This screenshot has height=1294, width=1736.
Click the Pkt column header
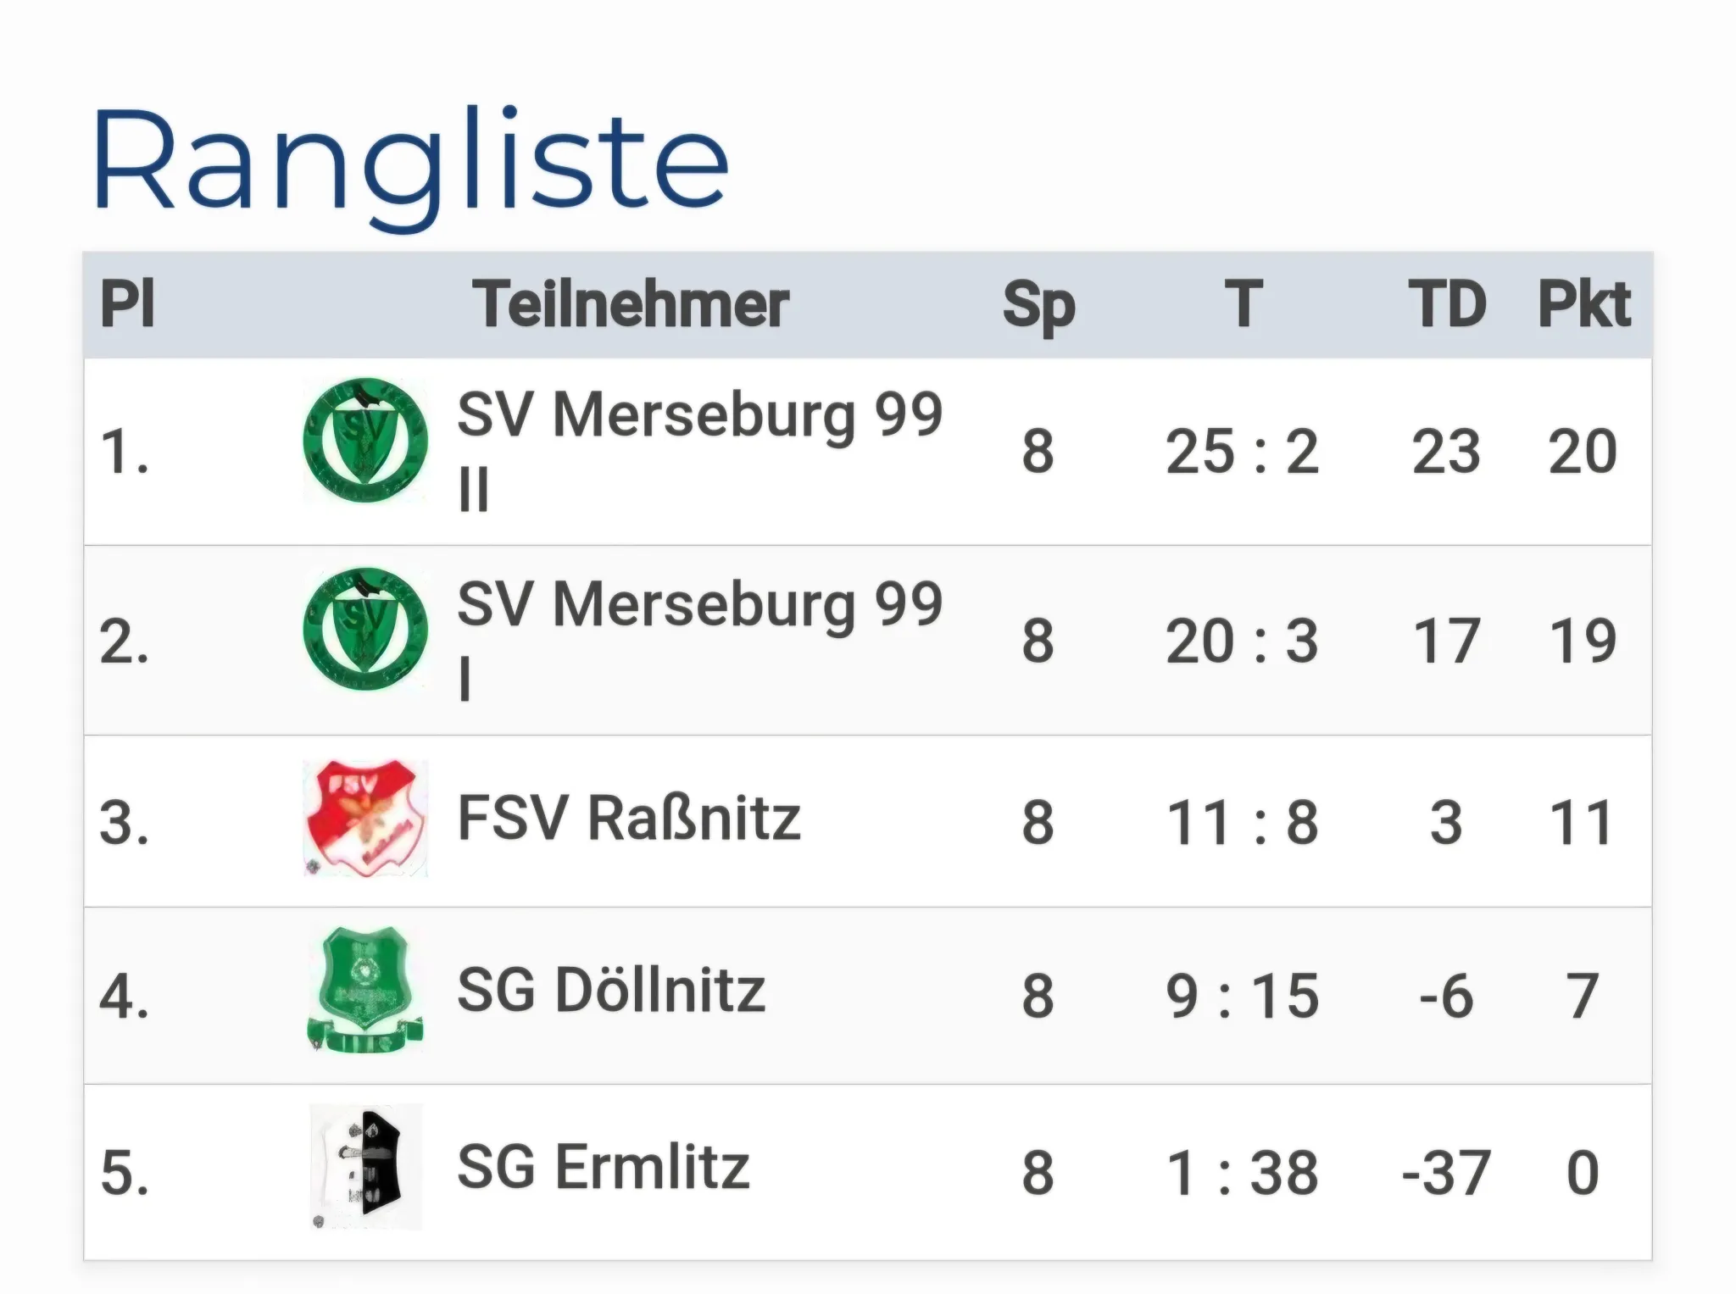pos(1583,304)
